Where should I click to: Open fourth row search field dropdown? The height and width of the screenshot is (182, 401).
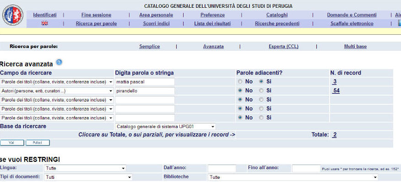pyautogui.click(x=57, y=109)
